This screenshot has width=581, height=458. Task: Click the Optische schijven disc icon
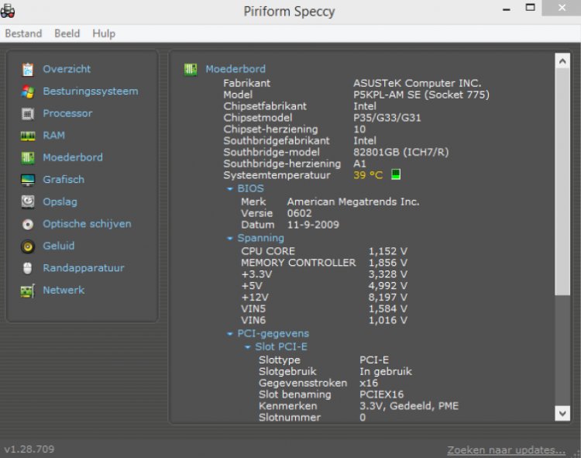[28, 224]
